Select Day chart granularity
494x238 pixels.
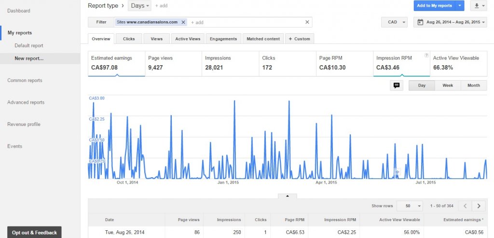coord(422,85)
